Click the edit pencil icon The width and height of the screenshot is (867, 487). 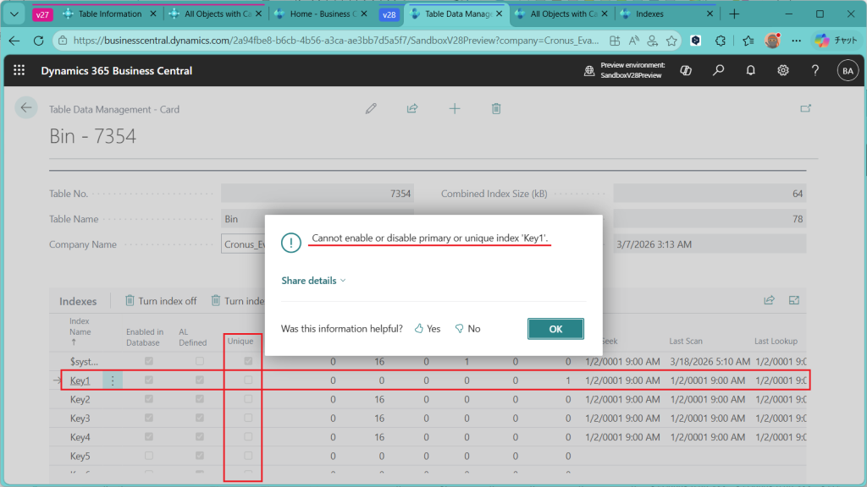point(371,108)
